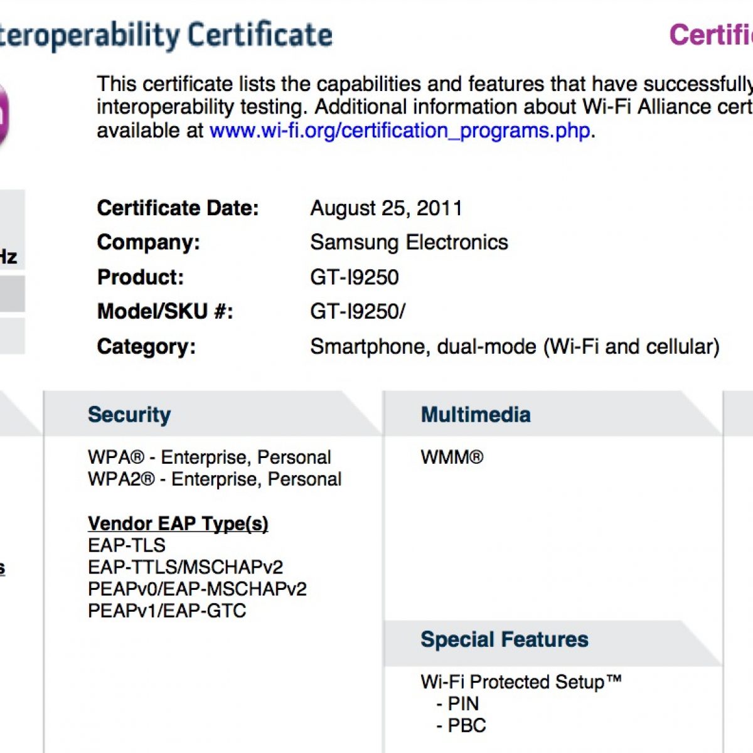Click the GT-I9250/ Model/SKU value

pos(358,311)
